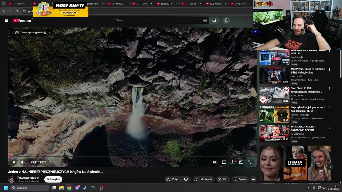Go back in browser
342x192 pixels.
[x=4, y=11]
